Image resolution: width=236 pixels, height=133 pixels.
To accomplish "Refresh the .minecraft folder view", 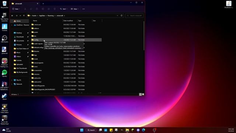I will point(121,16).
